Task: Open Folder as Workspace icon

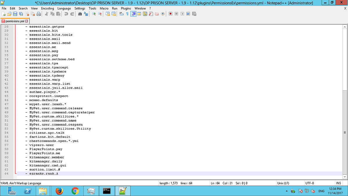Action: pos(157,14)
